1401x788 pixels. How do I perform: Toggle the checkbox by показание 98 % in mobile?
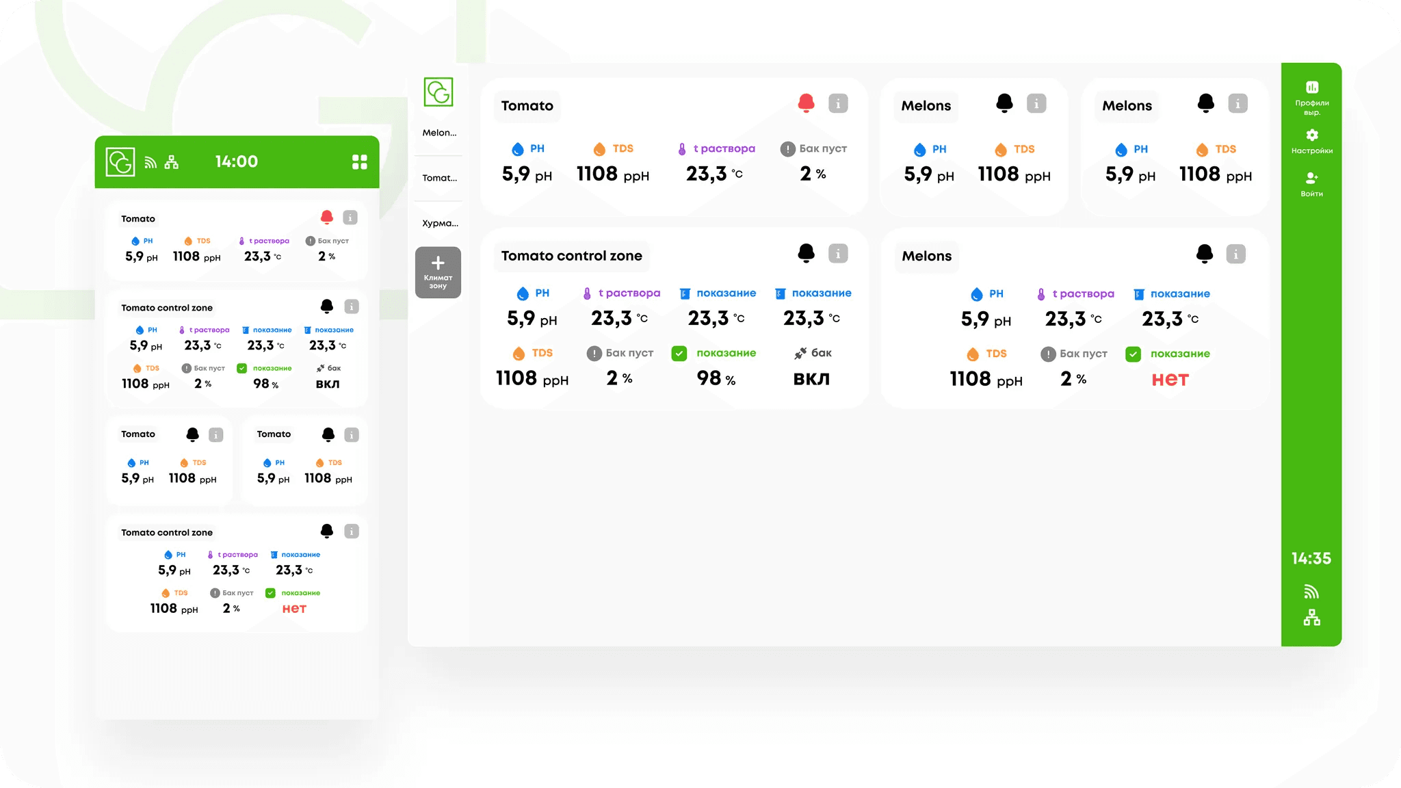242,368
